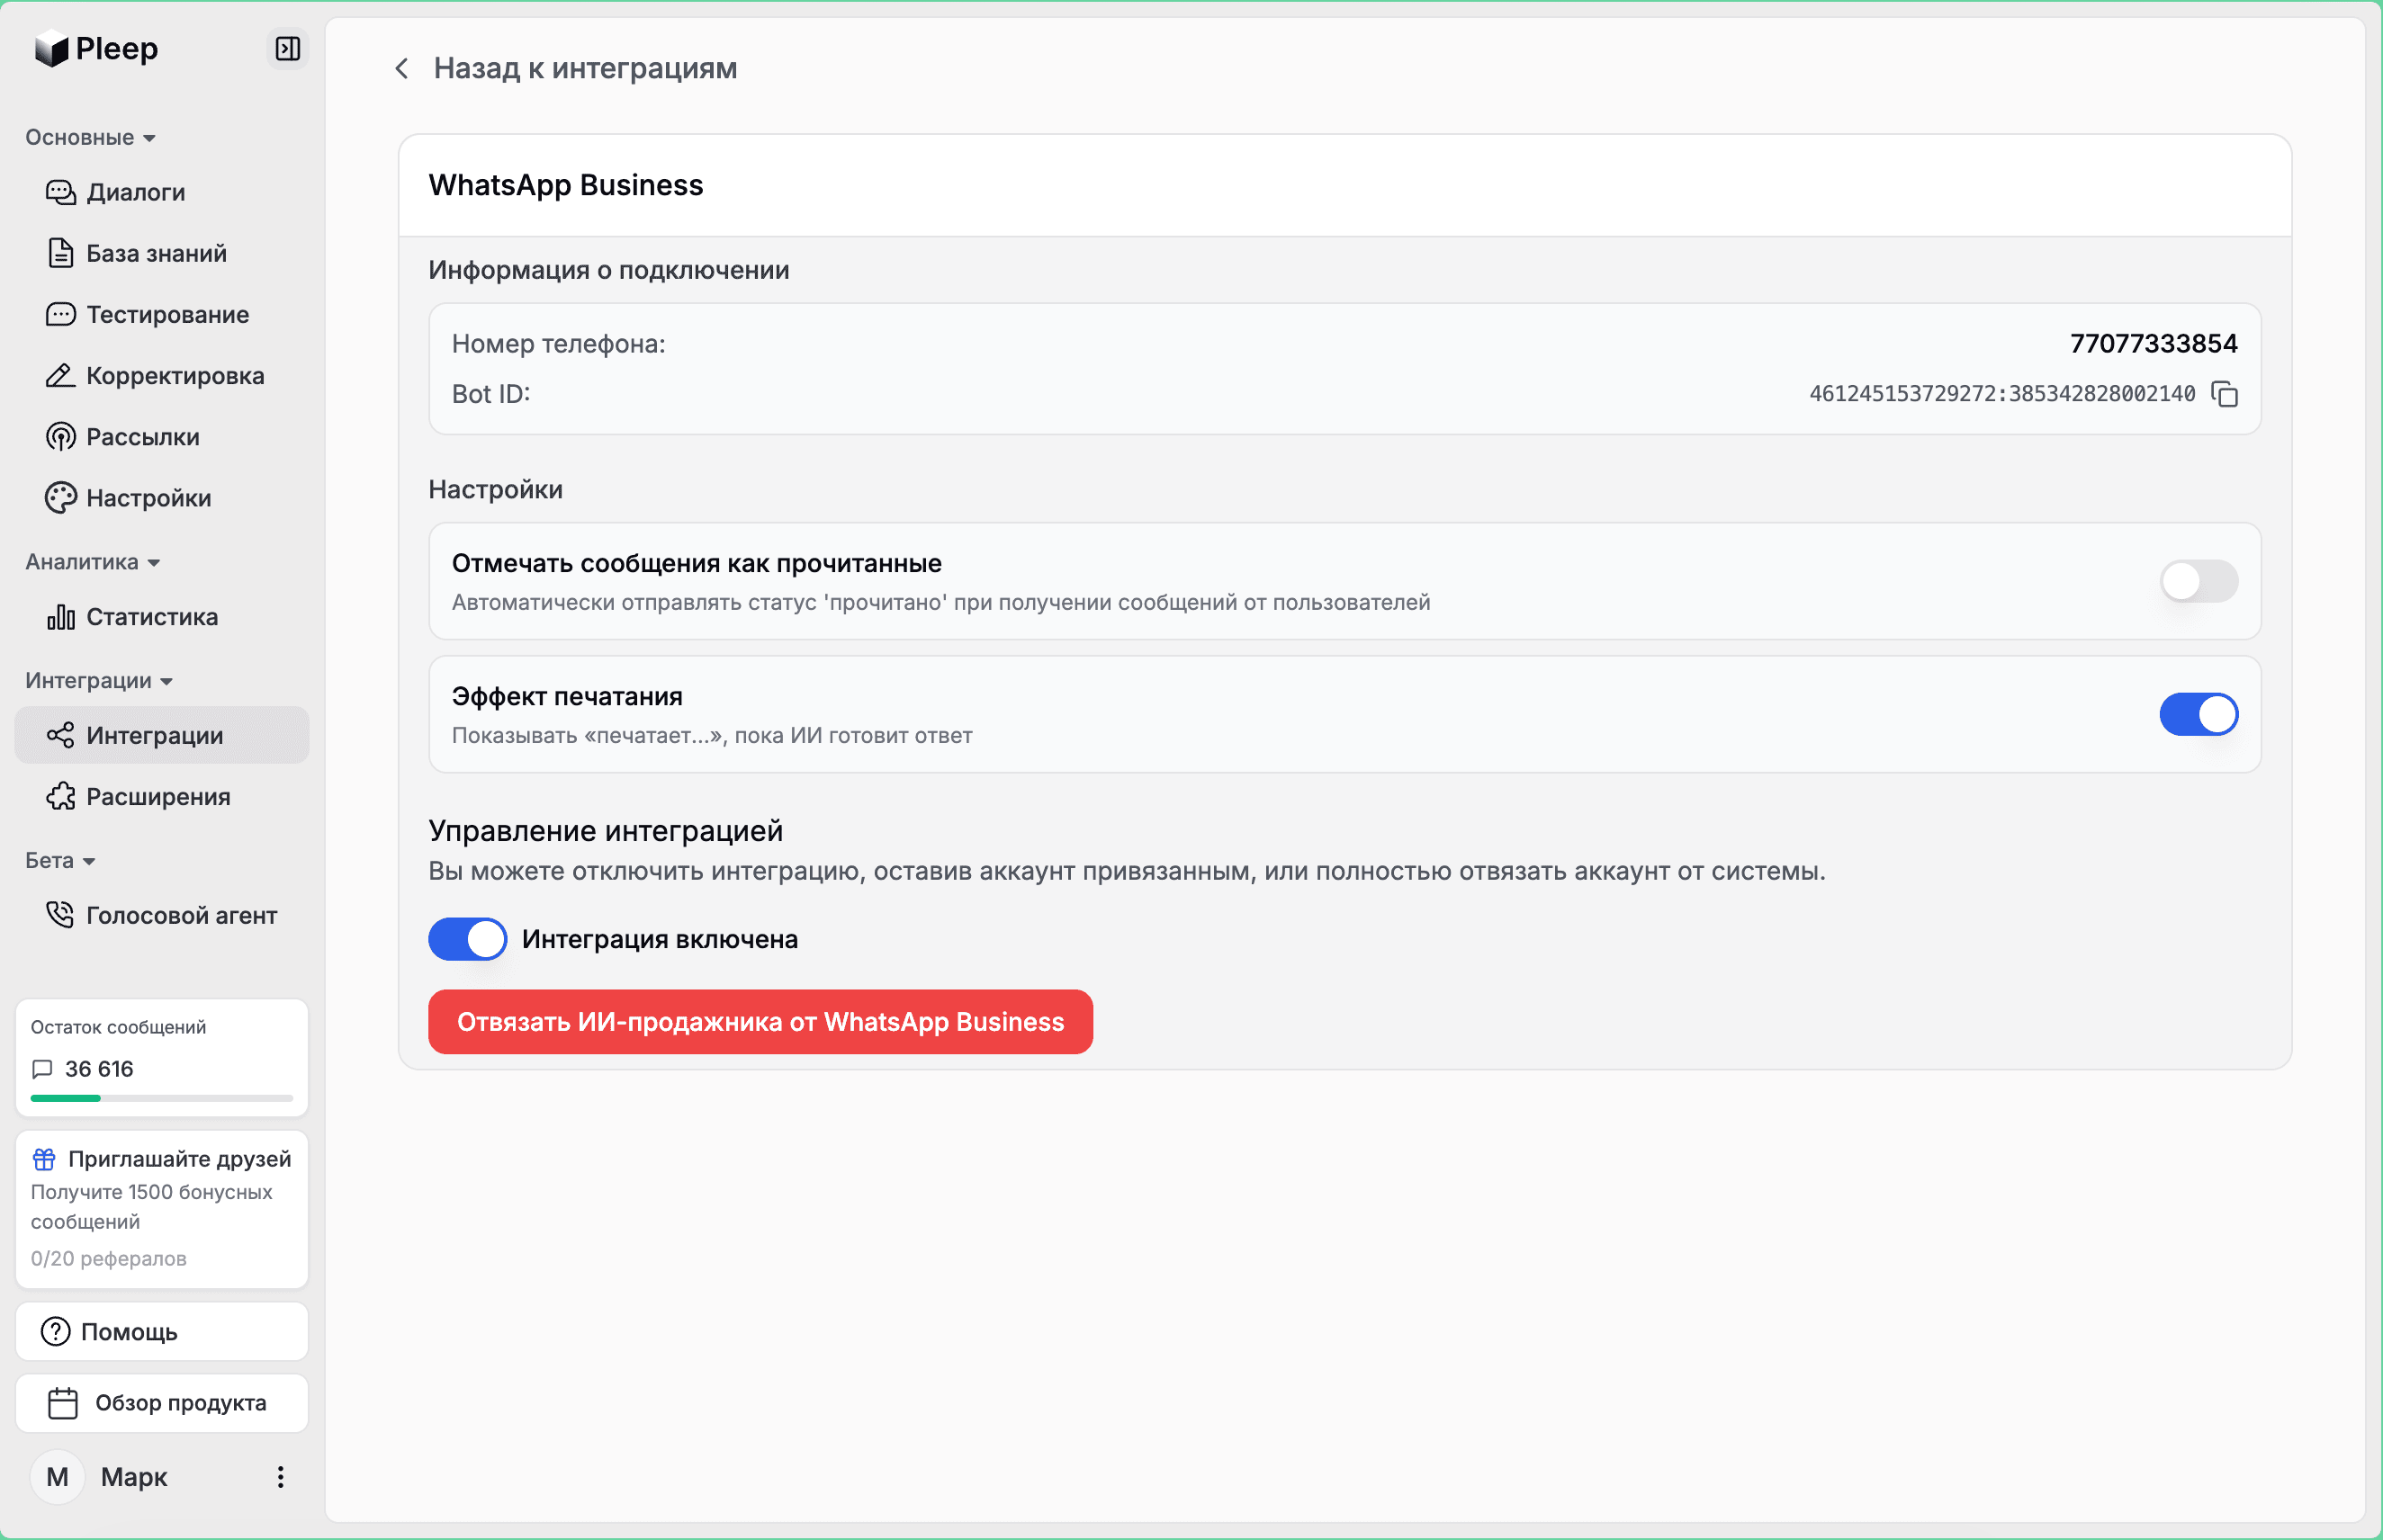Viewport: 2383px width, 1540px height.
Task: Click the user name Марк
Action: click(134, 1477)
